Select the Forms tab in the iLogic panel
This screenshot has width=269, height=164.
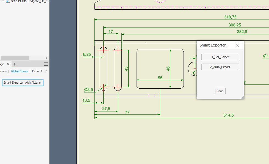(3, 71)
